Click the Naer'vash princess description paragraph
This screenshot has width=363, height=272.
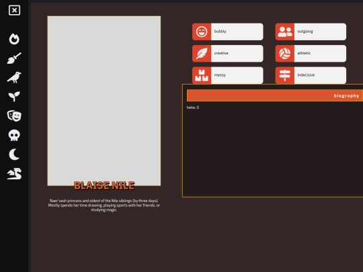point(104,205)
